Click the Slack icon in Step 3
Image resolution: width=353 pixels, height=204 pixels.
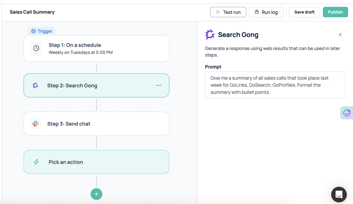tap(36, 124)
